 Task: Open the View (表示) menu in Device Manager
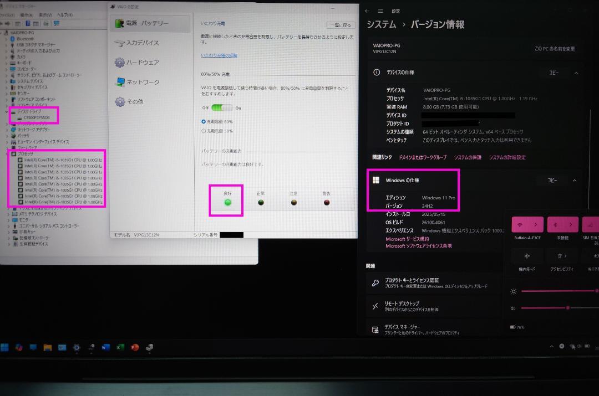pyautogui.click(x=45, y=16)
